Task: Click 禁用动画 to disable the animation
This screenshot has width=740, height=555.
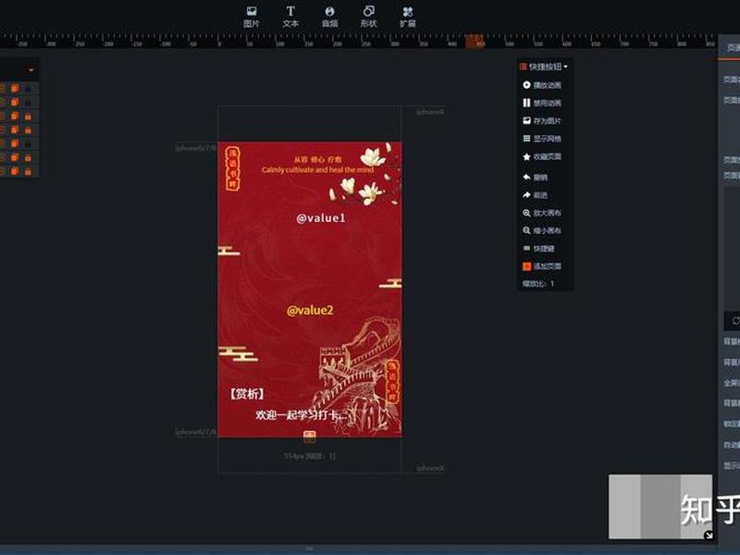Action: pyautogui.click(x=542, y=103)
